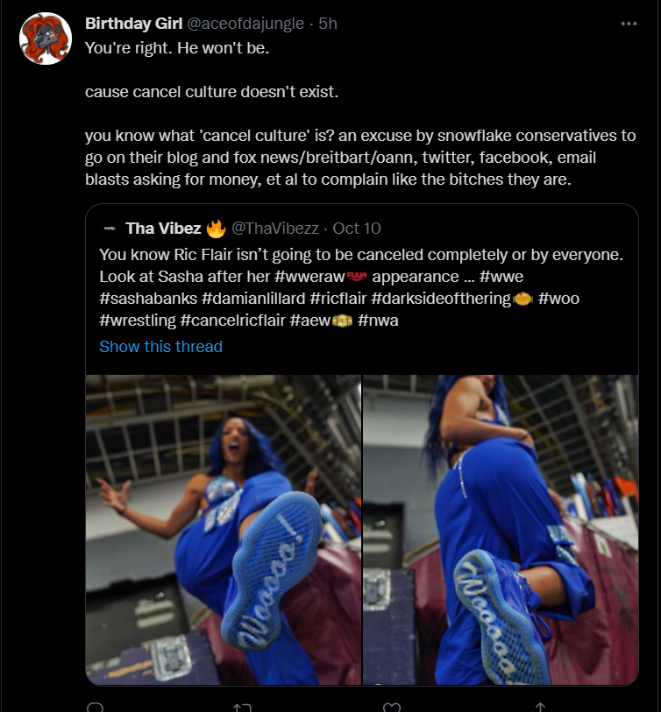This screenshot has height=712, width=661.
Task: Click the Show this thread link
Action: point(161,347)
